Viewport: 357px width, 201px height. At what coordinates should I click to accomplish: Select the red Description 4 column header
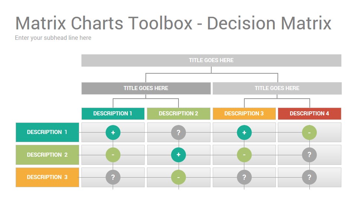pos(309,114)
